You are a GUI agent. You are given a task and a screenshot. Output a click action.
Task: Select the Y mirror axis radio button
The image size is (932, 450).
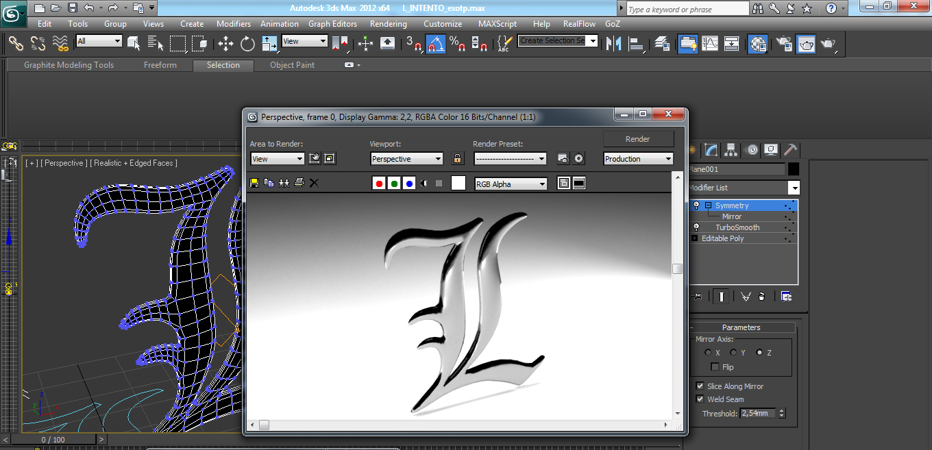tap(733, 353)
